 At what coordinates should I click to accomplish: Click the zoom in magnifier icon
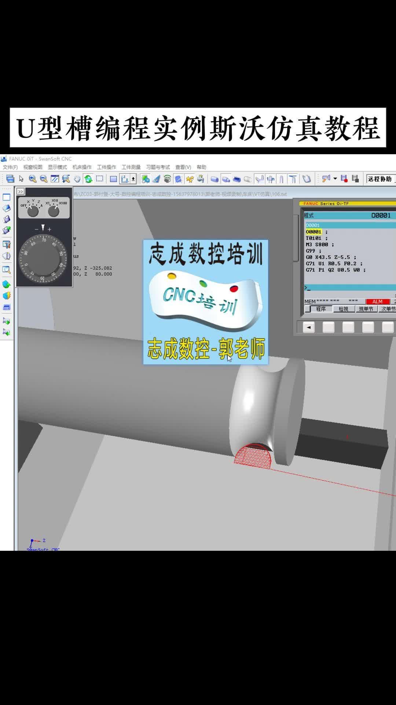click(33, 179)
